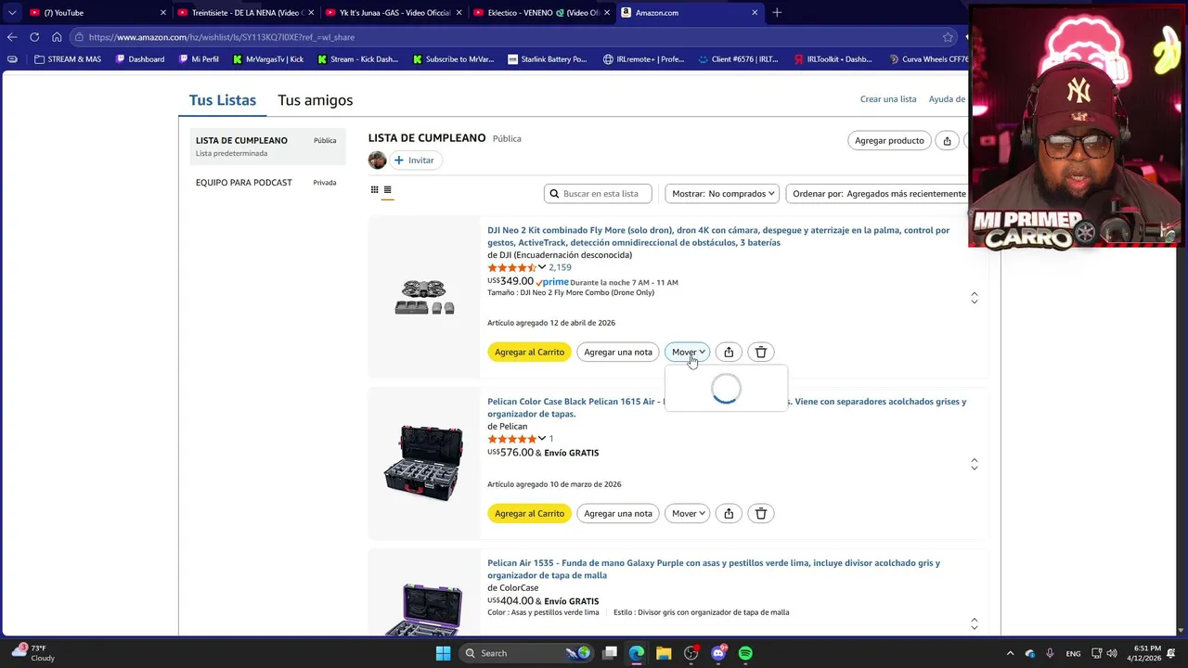Screen dimensions: 1188x668
Task: Reorder Pelican Air 1535 priority arrows
Action: click(x=974, y=623)
